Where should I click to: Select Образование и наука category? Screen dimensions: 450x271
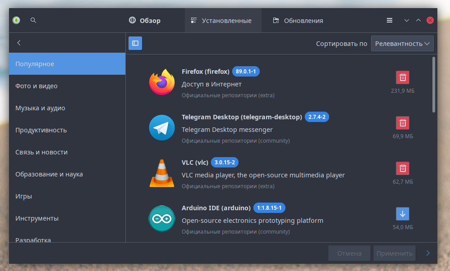(x=67, y=174)
